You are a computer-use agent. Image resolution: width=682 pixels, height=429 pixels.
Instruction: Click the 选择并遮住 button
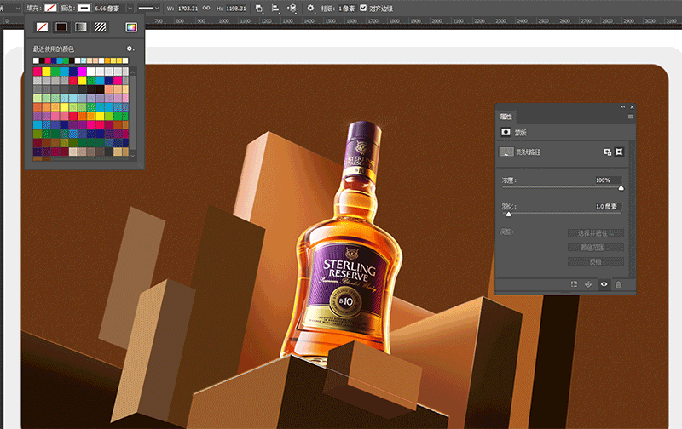595,233
